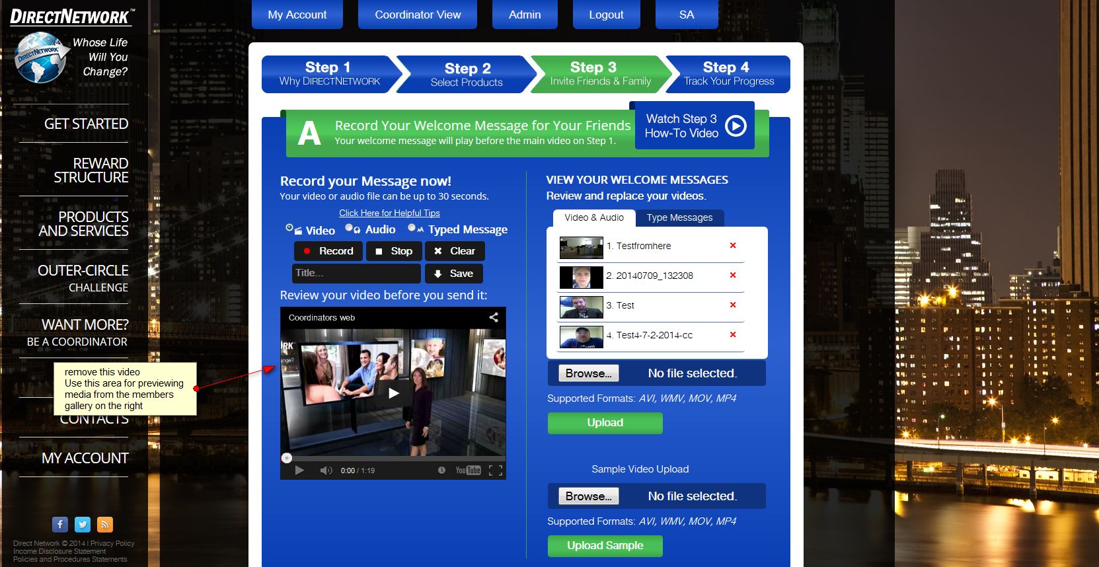Open Want More? Be a Coordinator
This screenshot has width=1099, height=567.
(77, 332)
